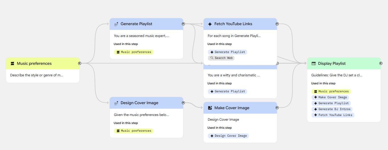388x150 pixels.
Task: Click output port of Generate Playlist node
Action: click(183, 24)
